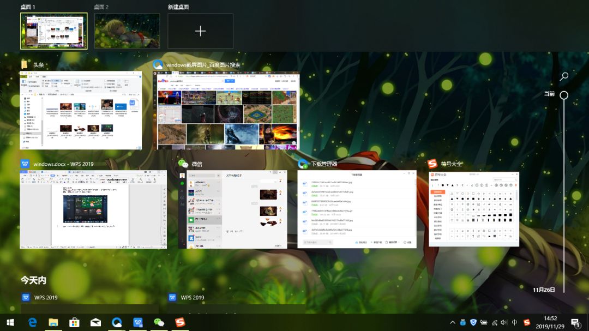
Task: Click the blue calendar-like tray icon
Action: click(463, 322)
